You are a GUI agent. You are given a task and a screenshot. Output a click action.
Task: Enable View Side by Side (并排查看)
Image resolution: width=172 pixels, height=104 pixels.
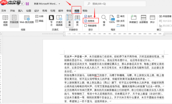[165, 16]
